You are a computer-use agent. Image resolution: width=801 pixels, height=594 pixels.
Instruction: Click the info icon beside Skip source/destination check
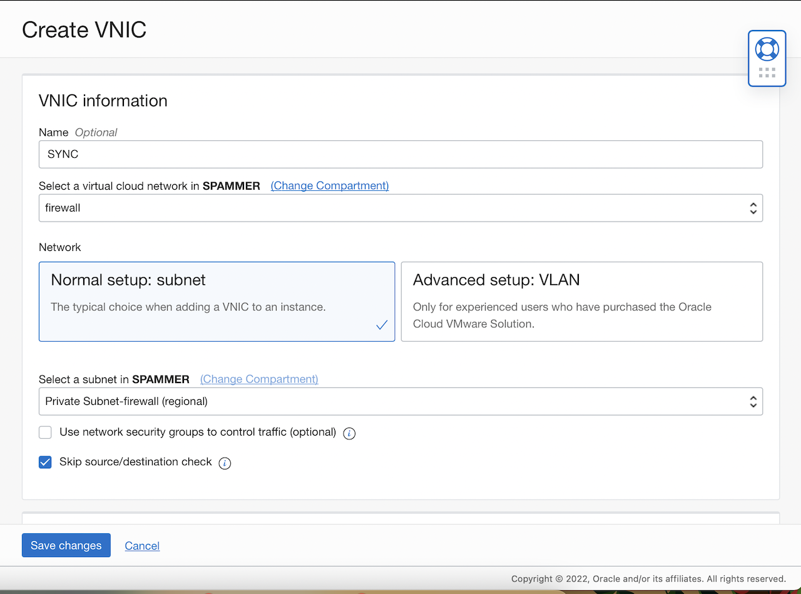225,463
